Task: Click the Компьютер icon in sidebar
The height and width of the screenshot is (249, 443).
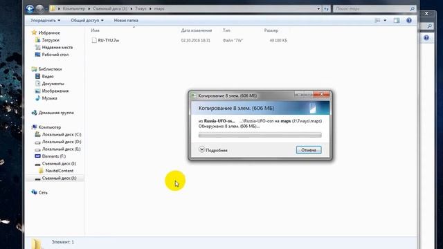Action: pos(34,127)
